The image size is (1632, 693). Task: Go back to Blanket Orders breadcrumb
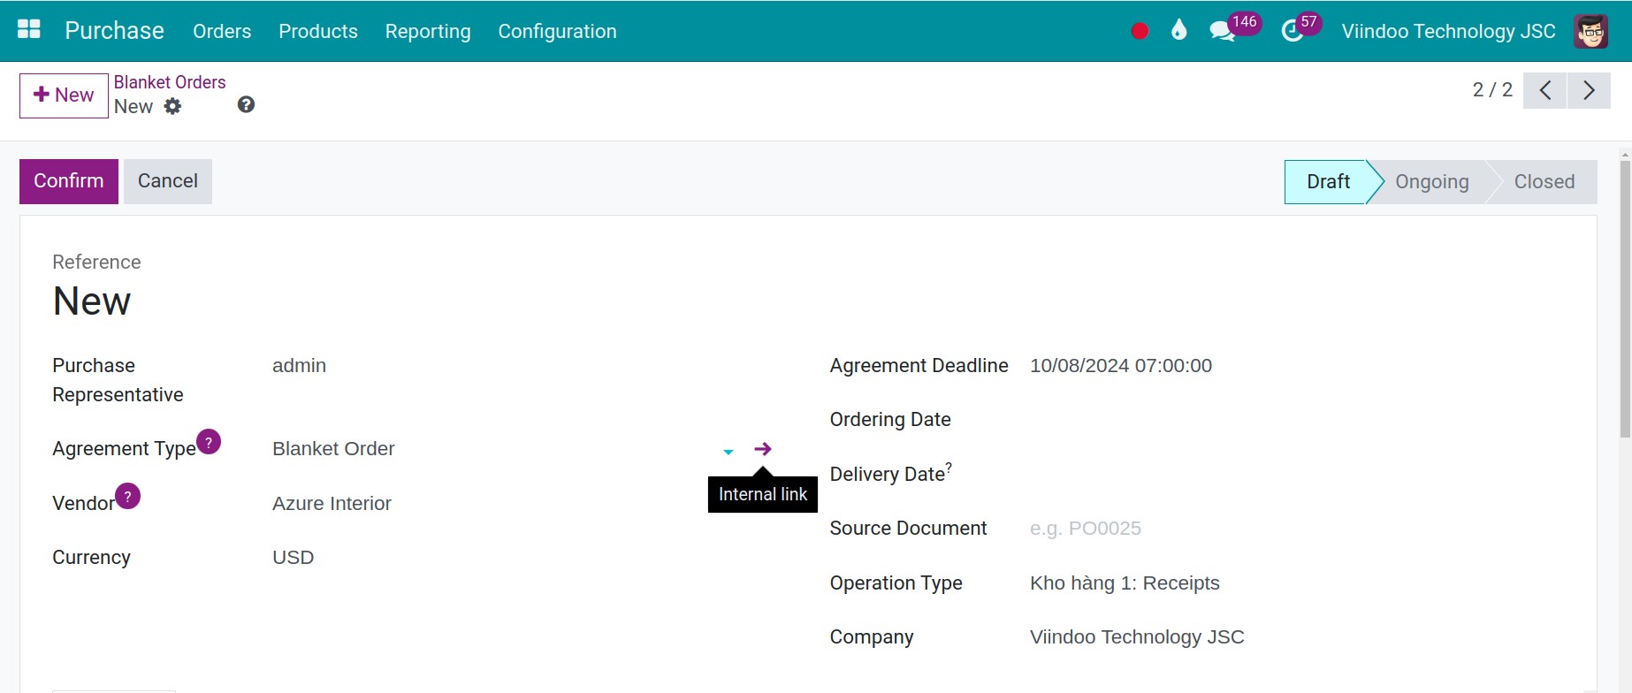tap(170, 82)
